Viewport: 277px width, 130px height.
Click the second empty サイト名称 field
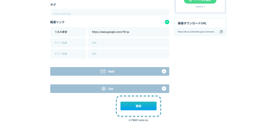68,43
